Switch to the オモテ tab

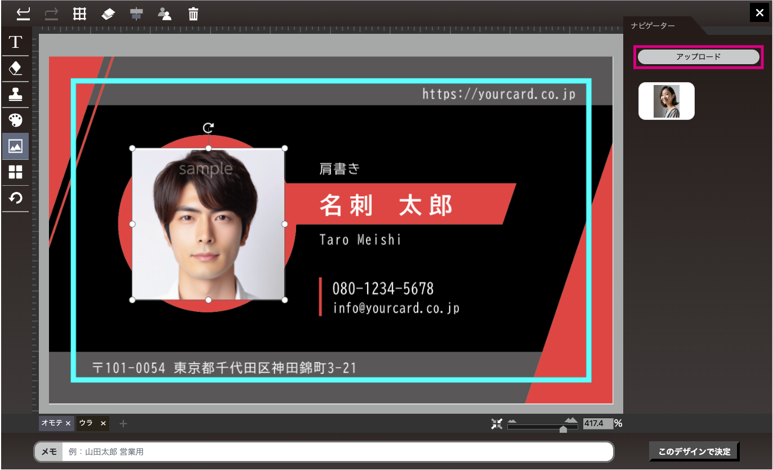51,423
